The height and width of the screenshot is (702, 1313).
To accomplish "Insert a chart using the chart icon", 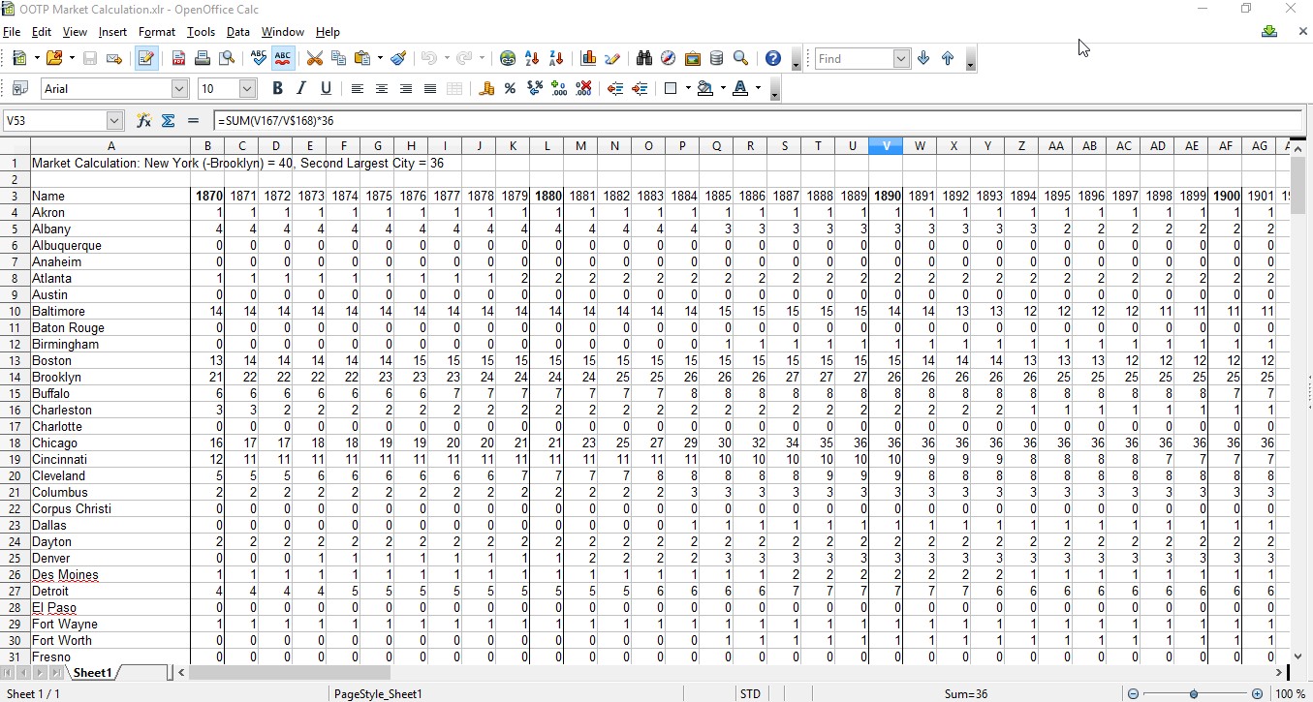I will [x=588, y=59].
